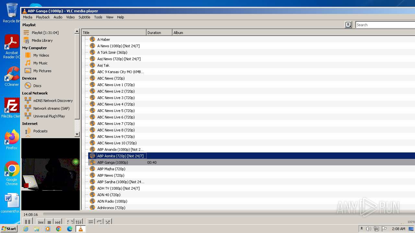Image resolution: width=415 pixels, height=233 pixels.
Task: Pause playback with the pause button
Action: (28, 222)
